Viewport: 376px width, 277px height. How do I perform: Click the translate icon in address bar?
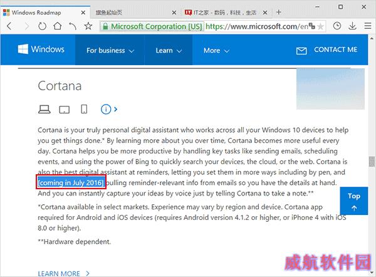coord(311,26)
